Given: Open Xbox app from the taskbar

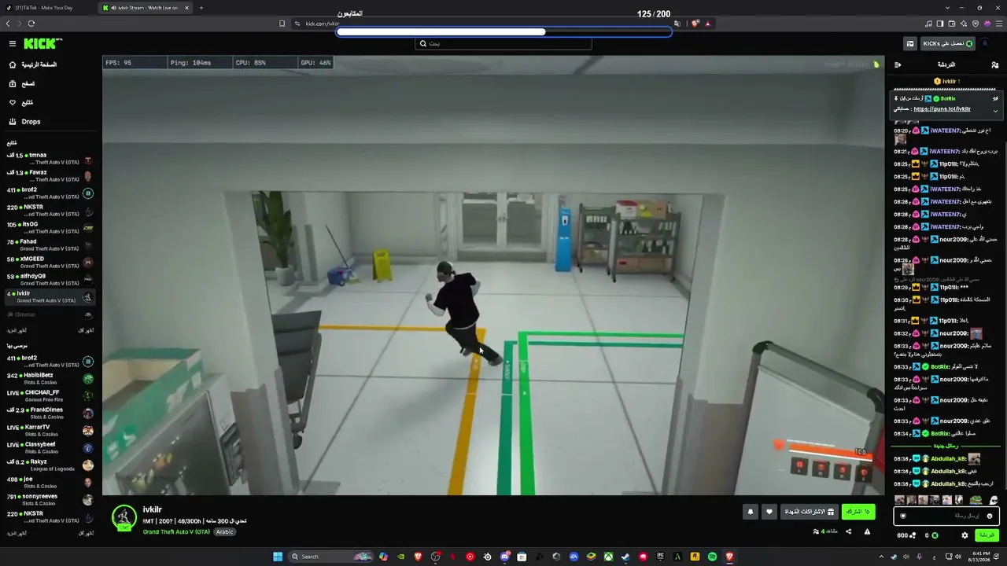Looking at the screenshot, I should (608, 557).
